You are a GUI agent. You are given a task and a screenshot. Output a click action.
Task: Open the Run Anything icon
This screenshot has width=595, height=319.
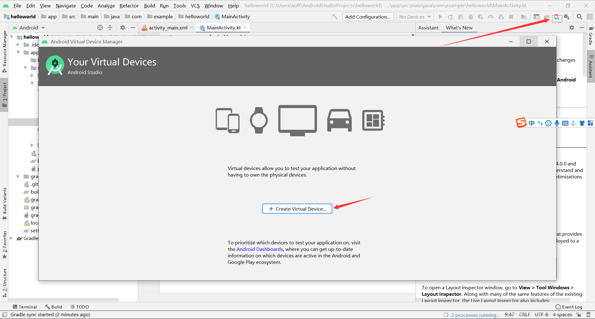[536, 17]
